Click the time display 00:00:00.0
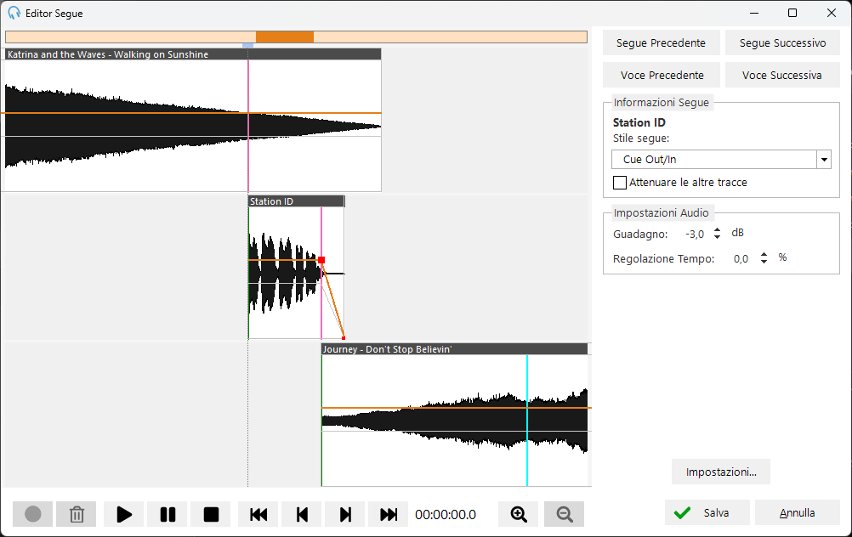The image size is (852, 537). [x=446, y=514]
